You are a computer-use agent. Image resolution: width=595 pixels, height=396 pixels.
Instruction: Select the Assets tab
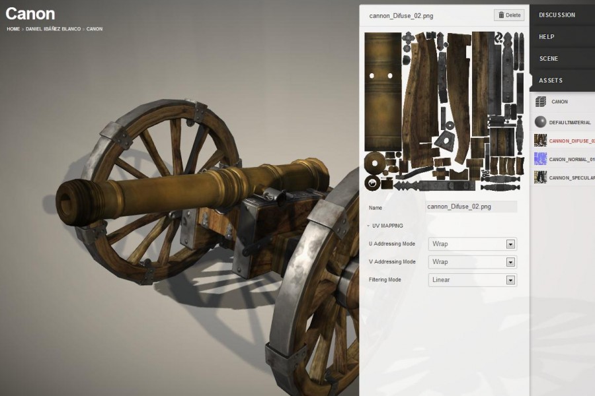pyautogui.click(x=551, y=81)
